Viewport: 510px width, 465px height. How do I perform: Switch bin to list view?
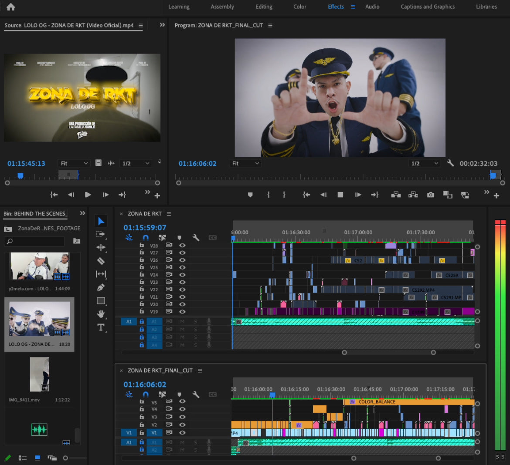point(22,458)
